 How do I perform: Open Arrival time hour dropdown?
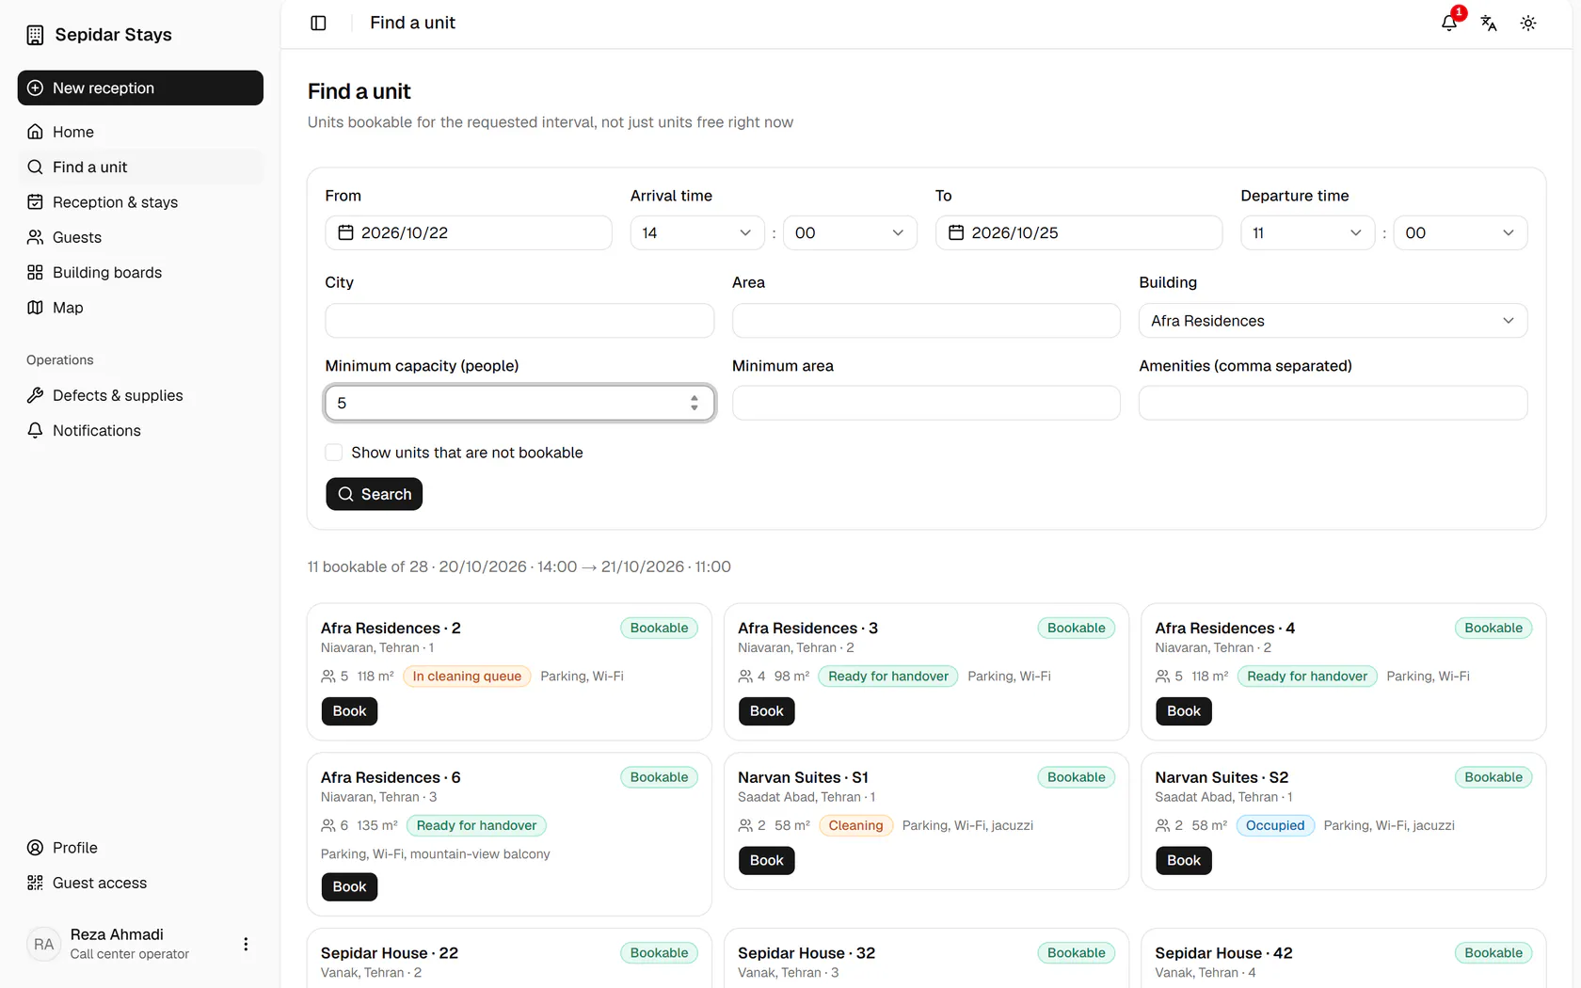[696, 232]
